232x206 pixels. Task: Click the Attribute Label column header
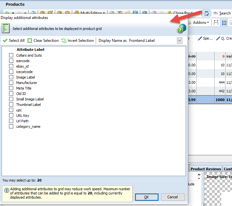coord(31,50)
